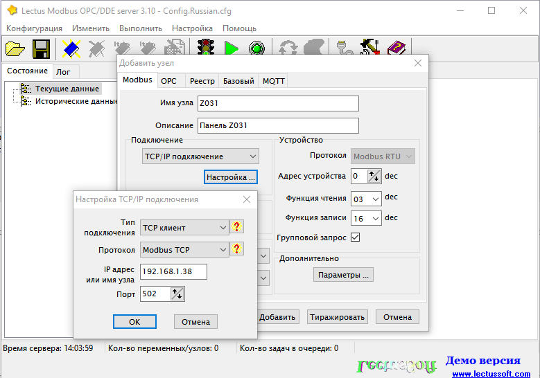Click the IP адрес input field
Image resolution: width=540 pixels, height=378 pixels.
(173, 271)
